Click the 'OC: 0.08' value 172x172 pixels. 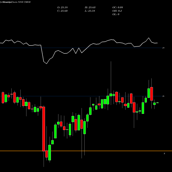point(118,8)
